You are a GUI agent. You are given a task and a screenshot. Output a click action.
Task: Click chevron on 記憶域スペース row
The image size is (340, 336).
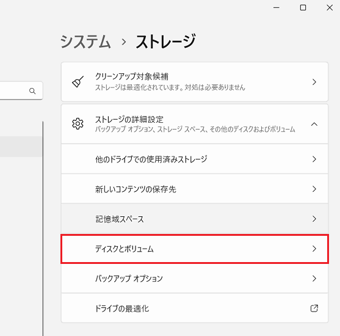click(x=314, y=219)
